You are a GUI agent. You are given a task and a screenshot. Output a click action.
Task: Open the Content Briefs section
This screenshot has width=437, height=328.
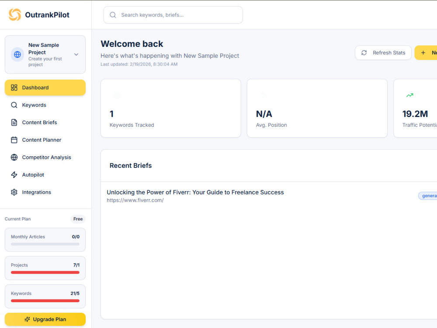click(x=45, y=122)
